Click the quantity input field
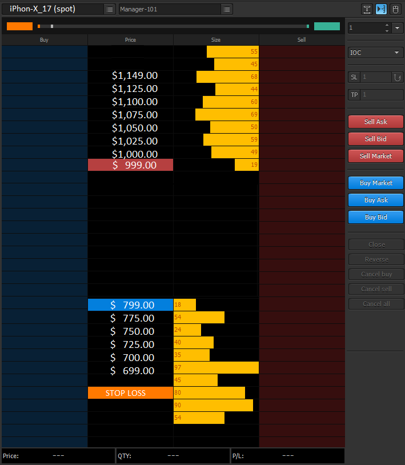 (366, 28)
